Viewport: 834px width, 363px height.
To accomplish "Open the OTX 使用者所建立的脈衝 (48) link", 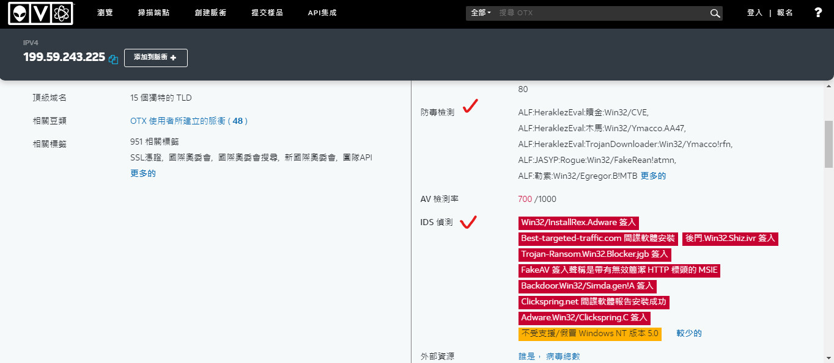I will [x=189, y=121].
